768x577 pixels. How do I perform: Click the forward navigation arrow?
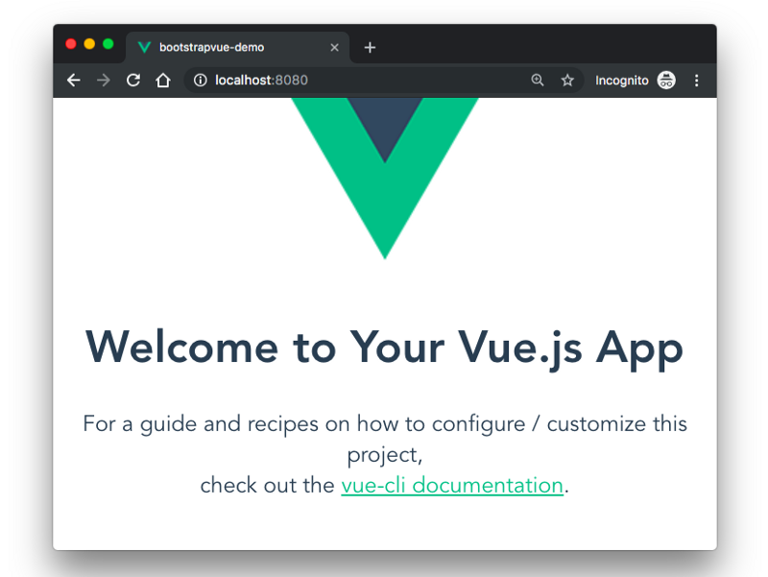pyautogui.click(x=103, y=80)
